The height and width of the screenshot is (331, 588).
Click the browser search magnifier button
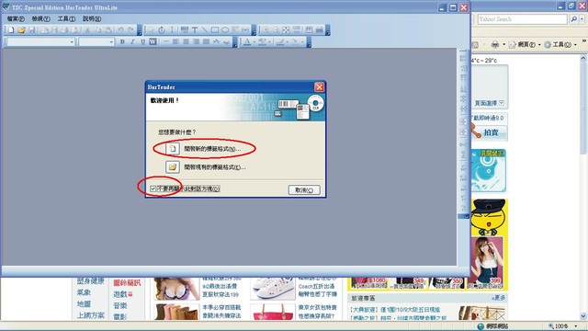573,19
